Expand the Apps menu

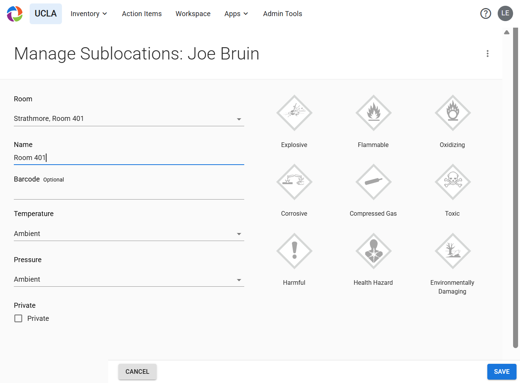point(236,14)
